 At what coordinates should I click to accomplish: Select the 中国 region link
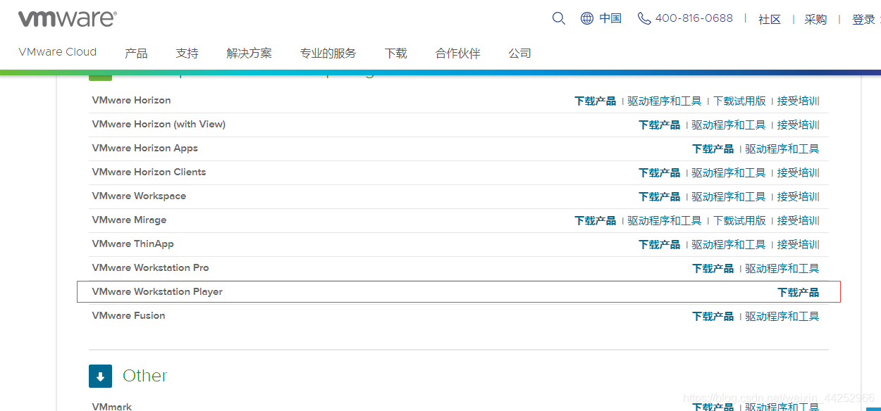610,18
